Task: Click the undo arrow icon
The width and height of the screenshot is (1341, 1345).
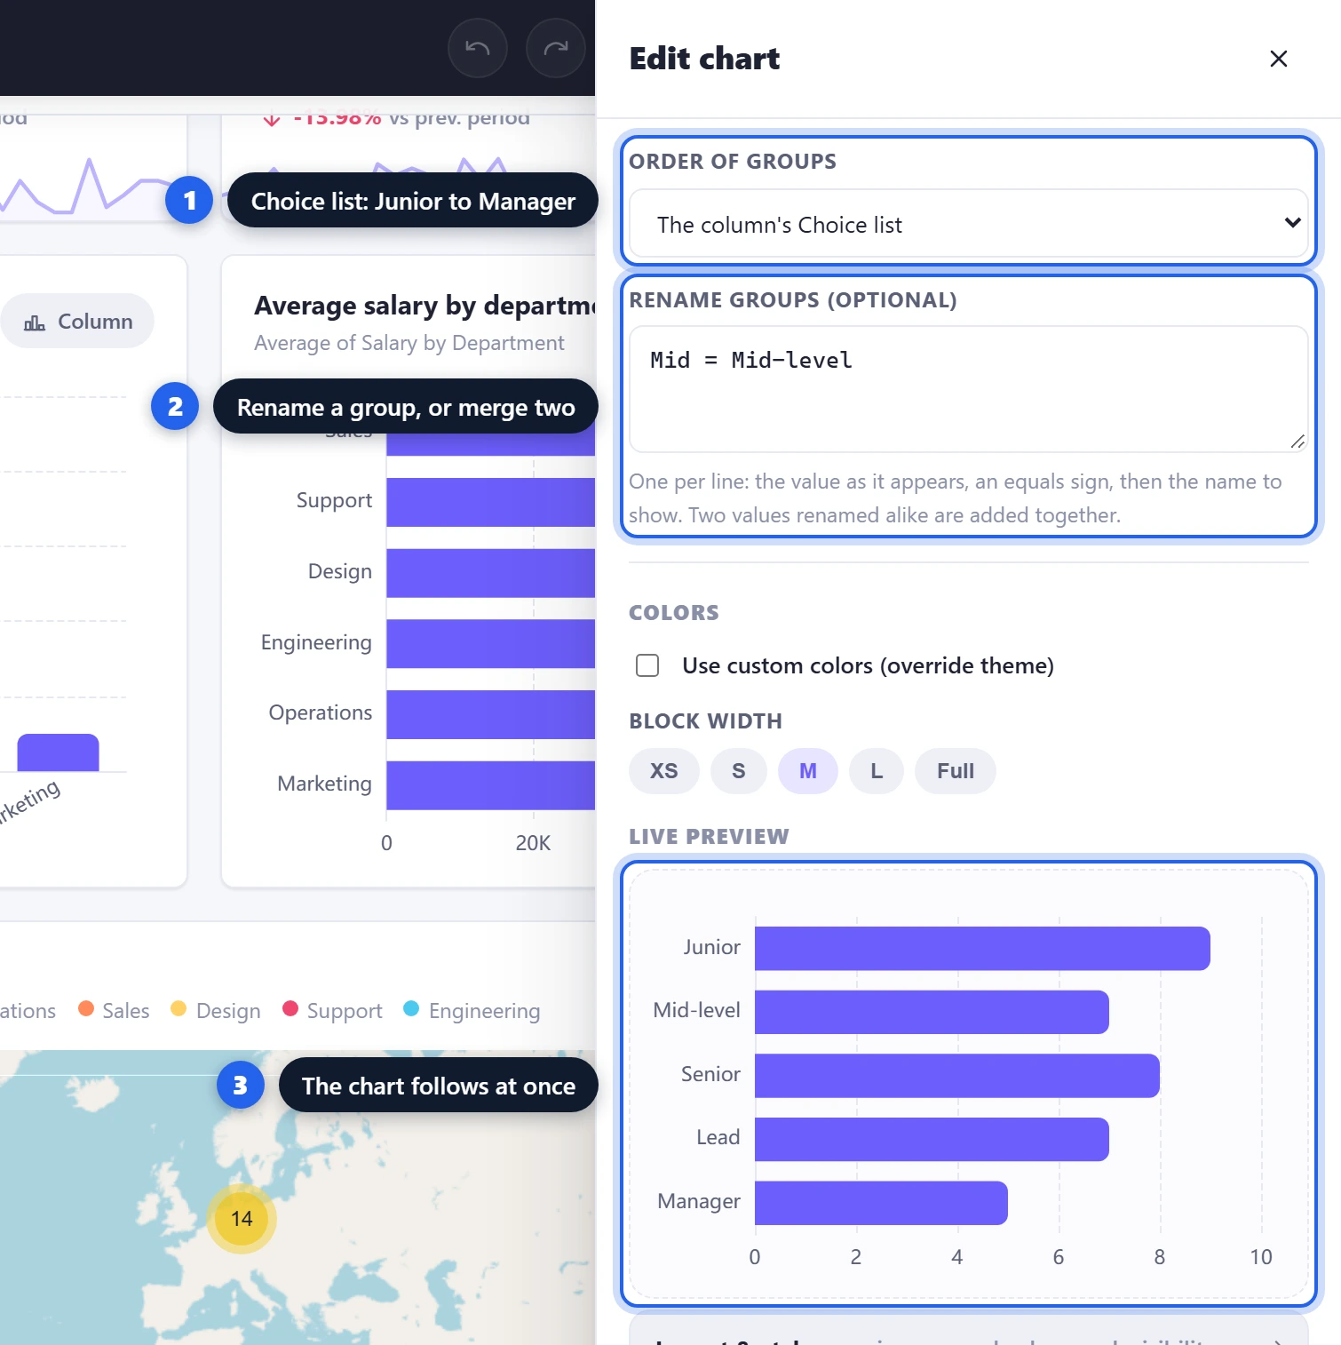Action: point(478,48)
